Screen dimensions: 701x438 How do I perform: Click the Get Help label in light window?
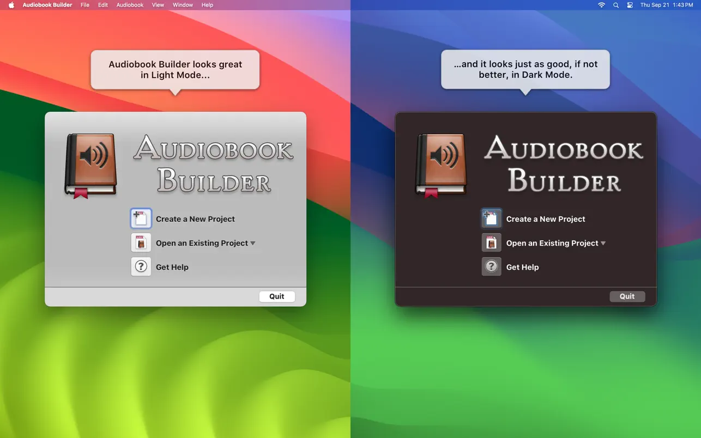172,267
